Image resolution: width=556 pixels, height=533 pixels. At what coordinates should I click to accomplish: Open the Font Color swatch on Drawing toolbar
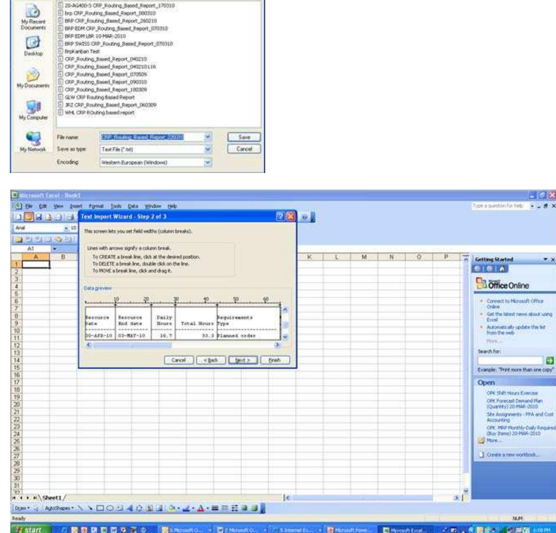(201, 508)
